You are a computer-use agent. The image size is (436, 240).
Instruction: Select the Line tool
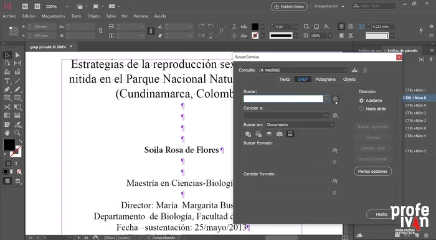[17, 81]
